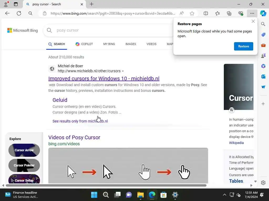The height and width of the screenshot is (201, 269).
Task: Open sidebar Outlook icon
Action: (263, 76)
